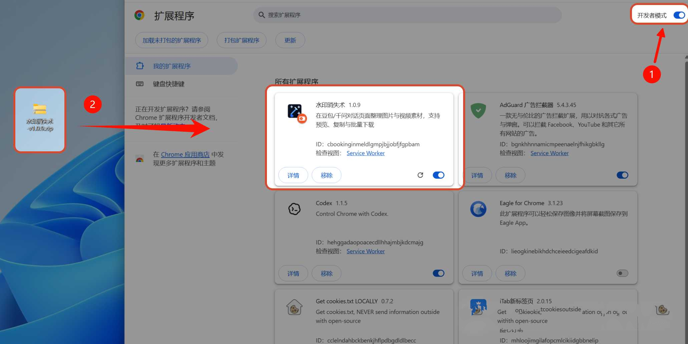Click ID text lieogkinebikhdchceieedcigeafdkid
This screenshot has width=688, height=344.
click(554, 251)
